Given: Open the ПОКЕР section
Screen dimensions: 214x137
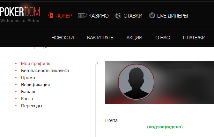Looking at the screenshot, I should 63,16.
